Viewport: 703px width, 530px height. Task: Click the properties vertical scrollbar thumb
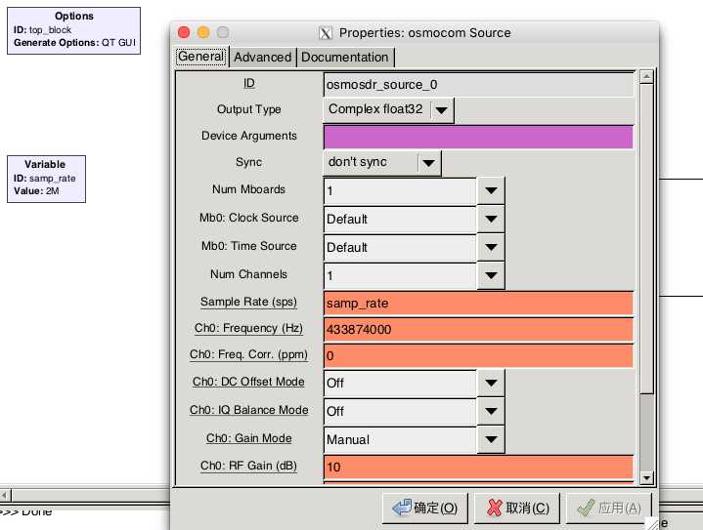[646, 239]
